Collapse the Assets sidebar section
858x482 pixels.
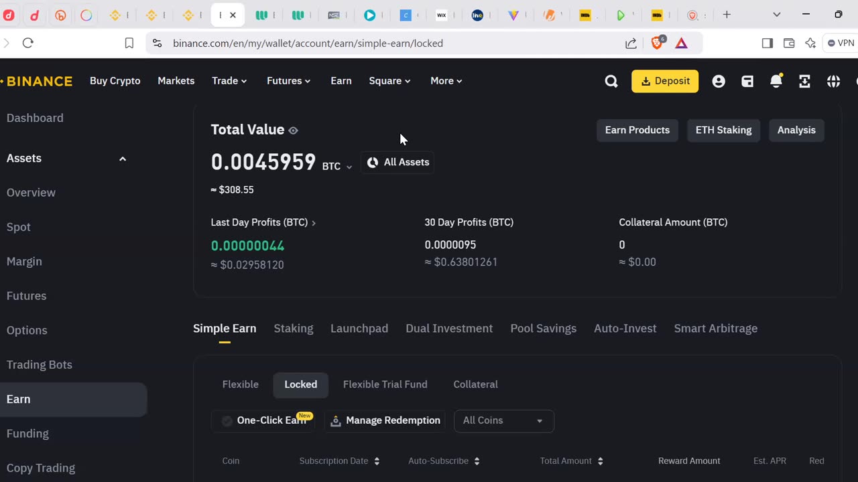[x=123, y=159]
